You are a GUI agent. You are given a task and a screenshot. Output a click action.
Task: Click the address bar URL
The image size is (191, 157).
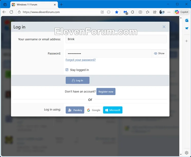tap(41, 12)
